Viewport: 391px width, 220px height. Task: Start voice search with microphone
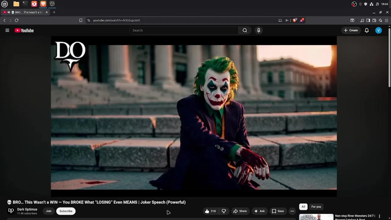259,30
